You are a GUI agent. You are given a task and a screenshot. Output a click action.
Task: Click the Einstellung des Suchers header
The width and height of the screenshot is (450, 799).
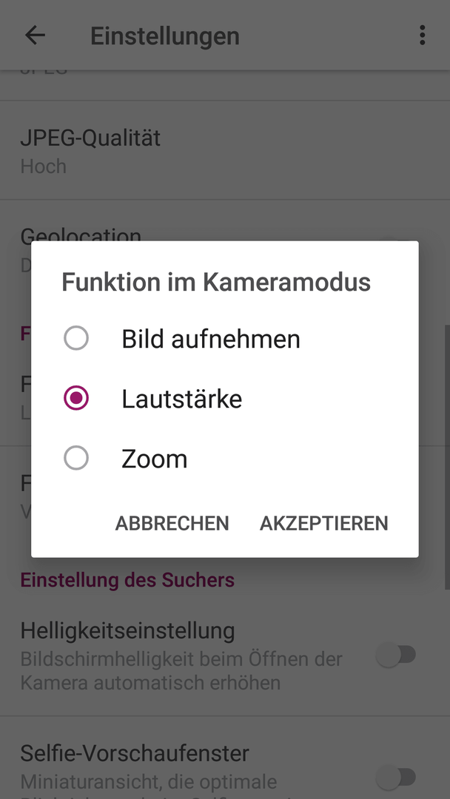pyautogui.click(x=127, y=580)
